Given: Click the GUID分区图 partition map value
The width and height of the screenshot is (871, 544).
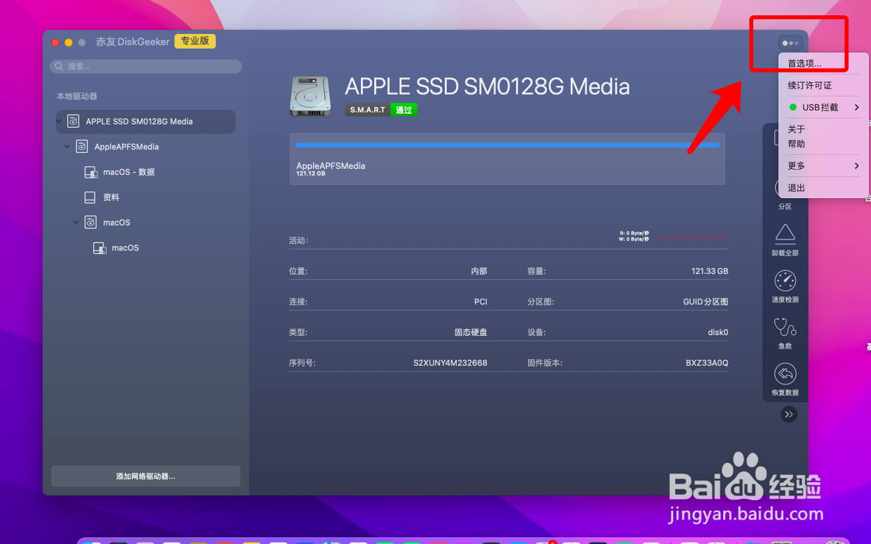Looking at the screenshot, I should point(706,302).
